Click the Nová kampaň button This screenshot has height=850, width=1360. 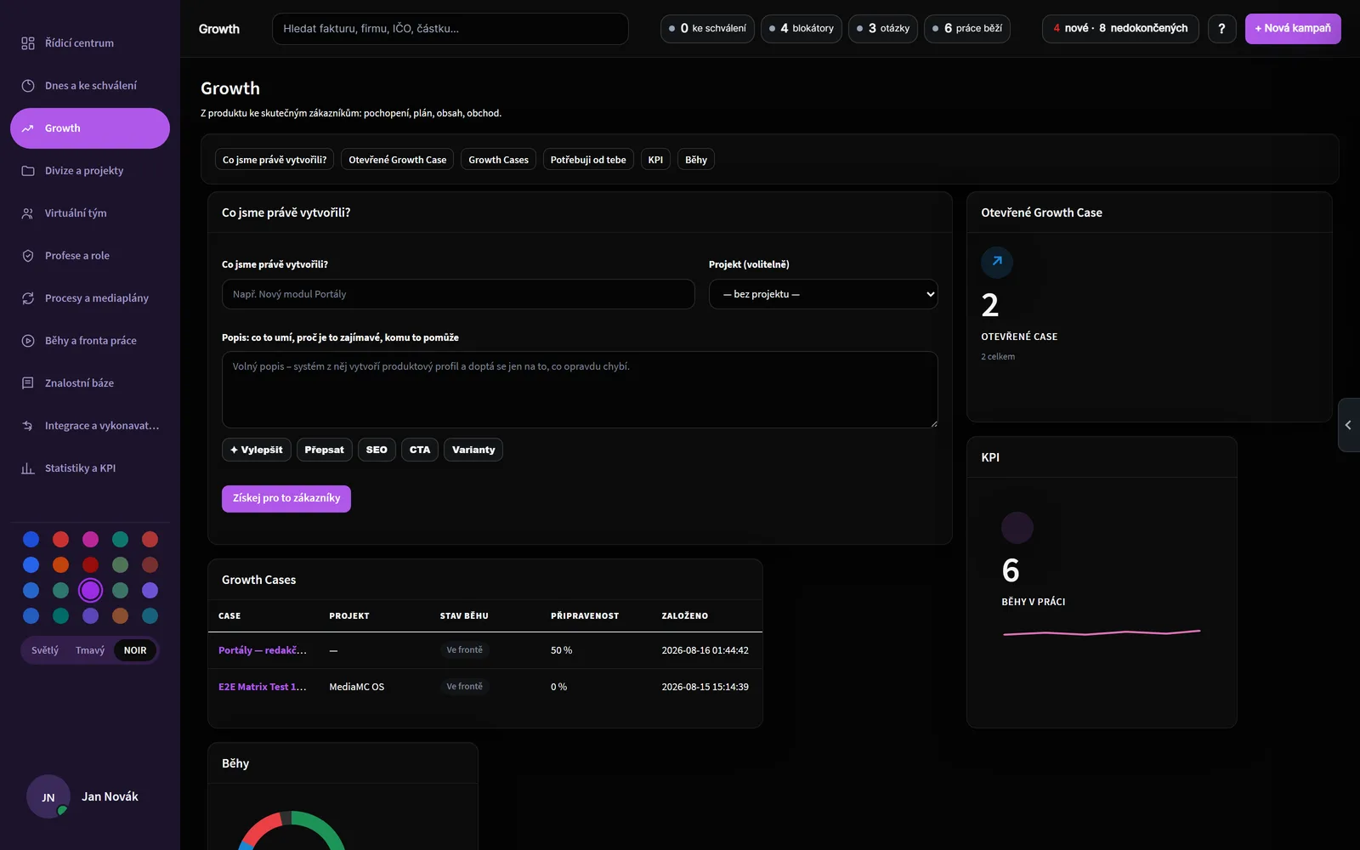click(x=1293, y=29)
